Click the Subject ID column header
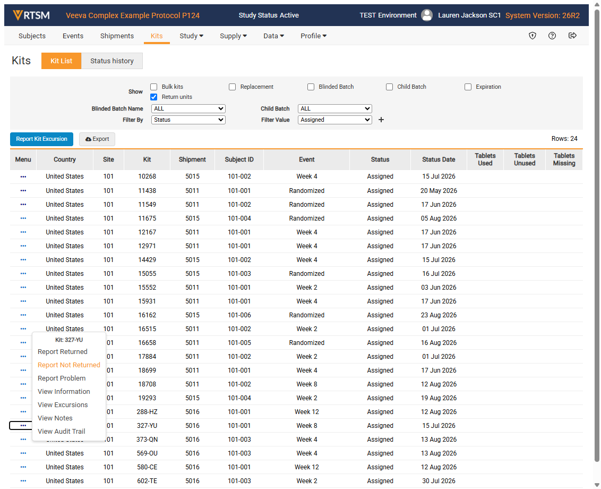 pos(239,159)
